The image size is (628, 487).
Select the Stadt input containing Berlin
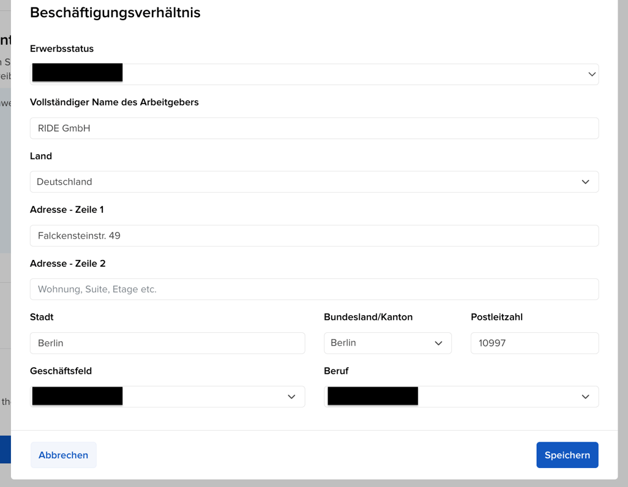[x=167, y=343]
